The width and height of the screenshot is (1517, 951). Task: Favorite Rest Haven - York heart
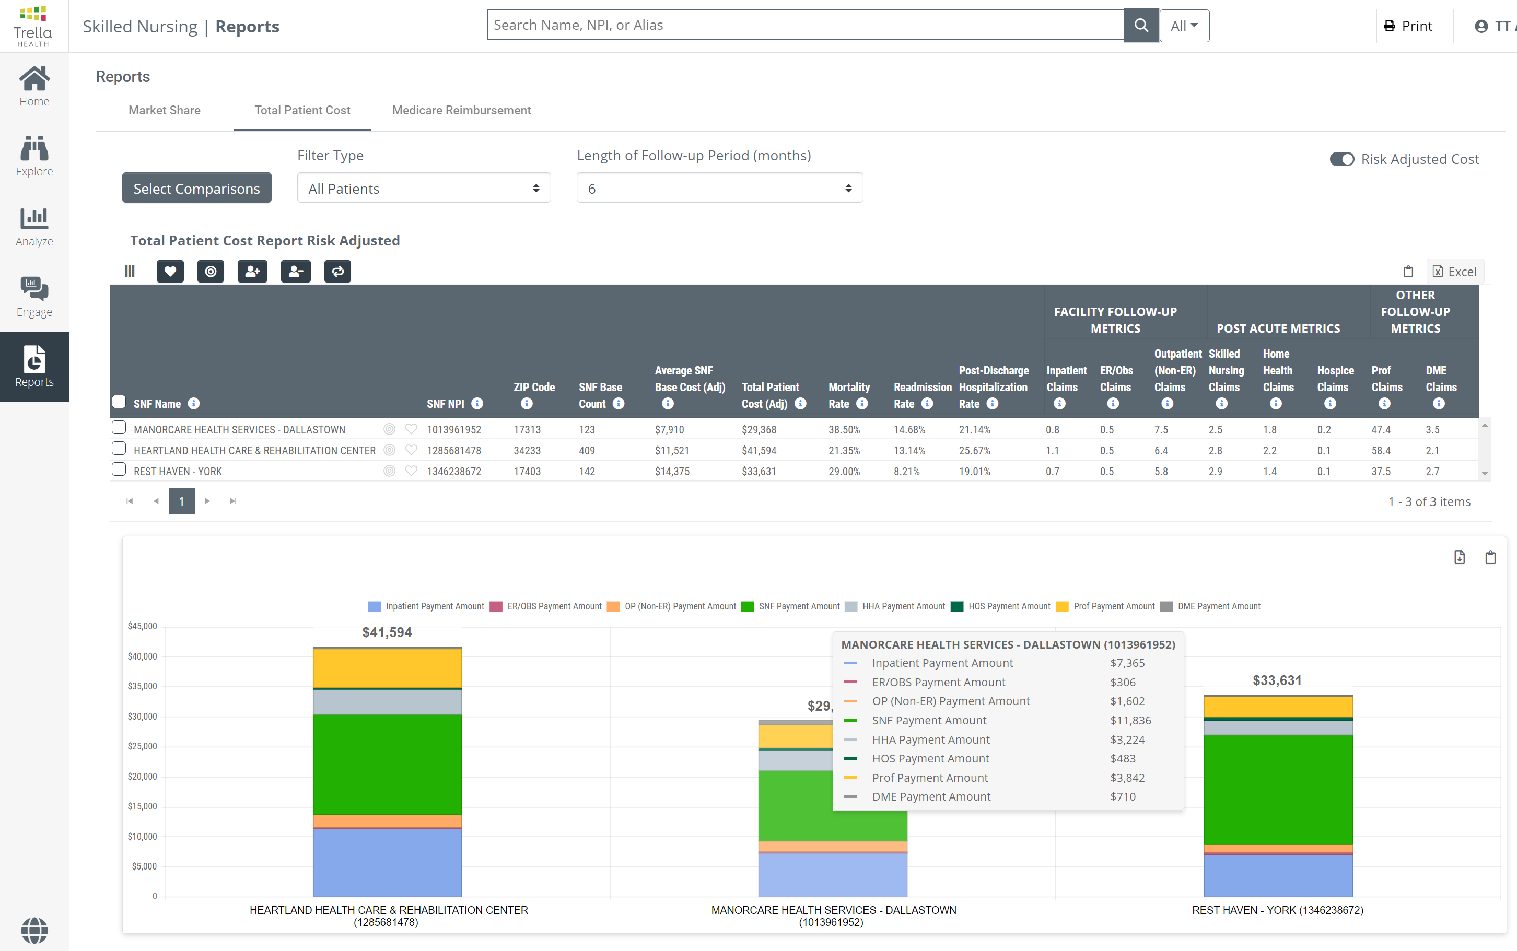(x=411, y=471)
